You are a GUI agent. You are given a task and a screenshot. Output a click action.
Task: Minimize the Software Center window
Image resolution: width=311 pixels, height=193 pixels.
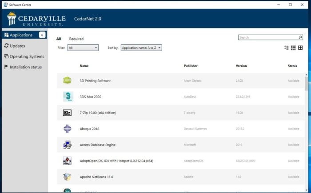pos(279,4)
